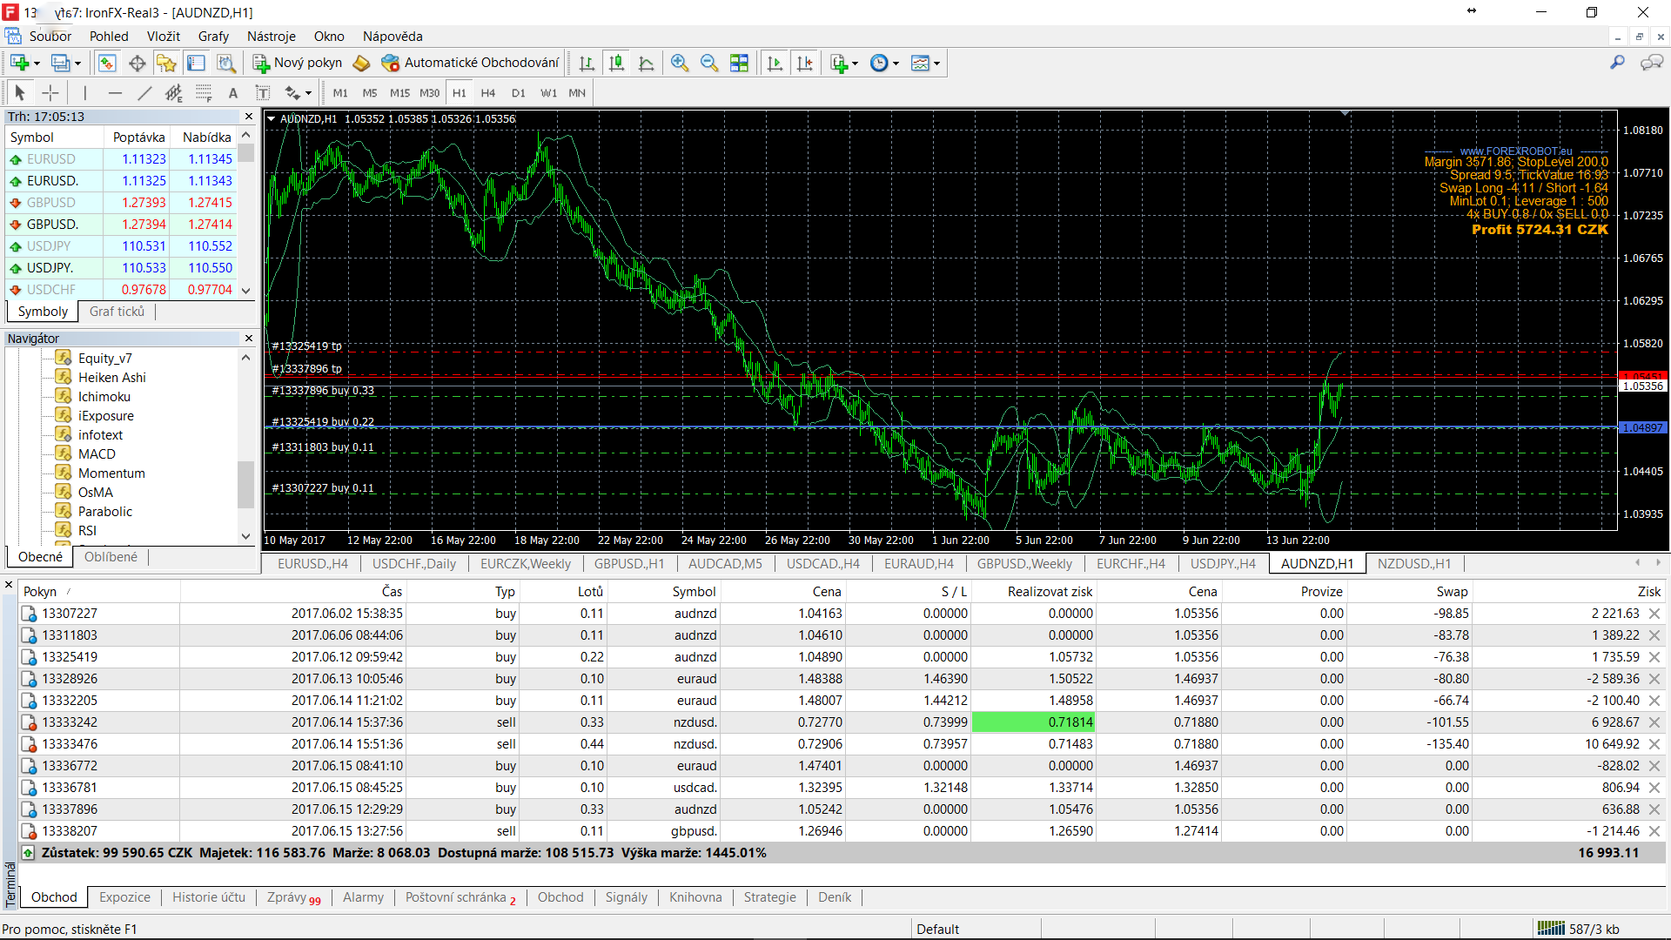This screenshot has height=940, width=1671.
Task: Switch to H4 timeframe
Action: 488,93
